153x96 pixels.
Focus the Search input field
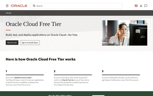tap(76, 6)
